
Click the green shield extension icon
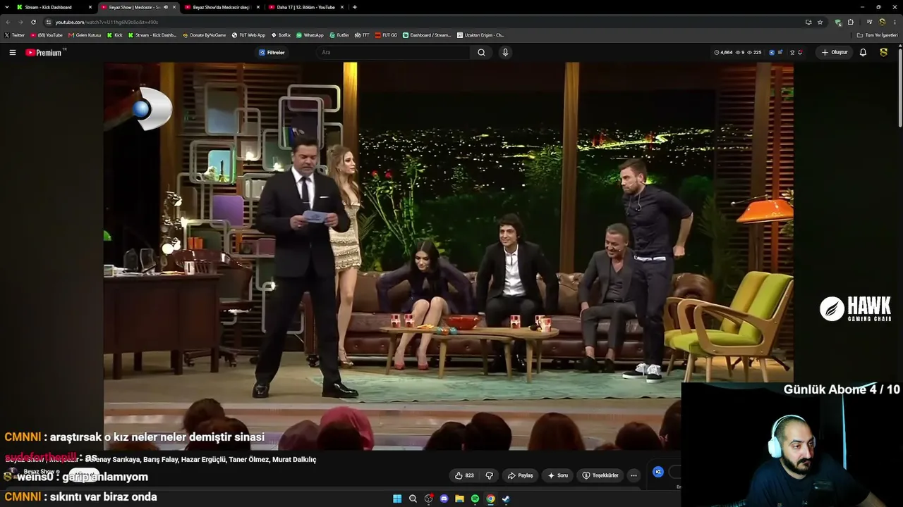click(x=838, y=22)
